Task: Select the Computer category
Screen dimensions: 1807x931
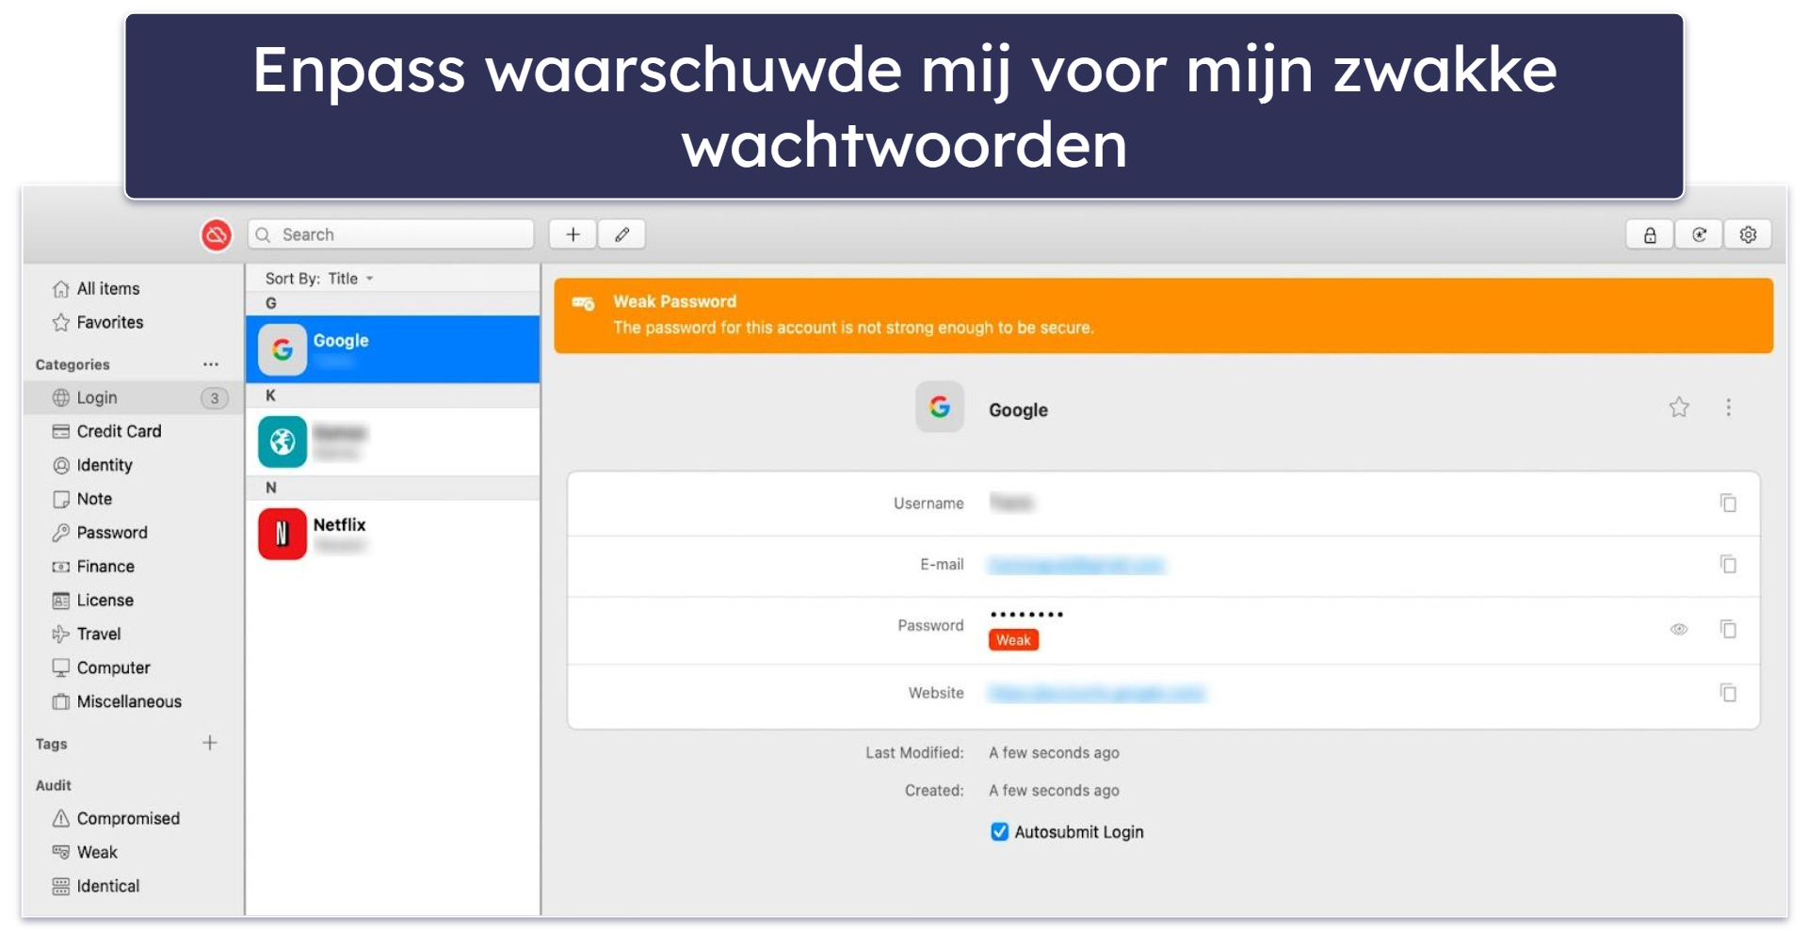Action: click(101, 668)
